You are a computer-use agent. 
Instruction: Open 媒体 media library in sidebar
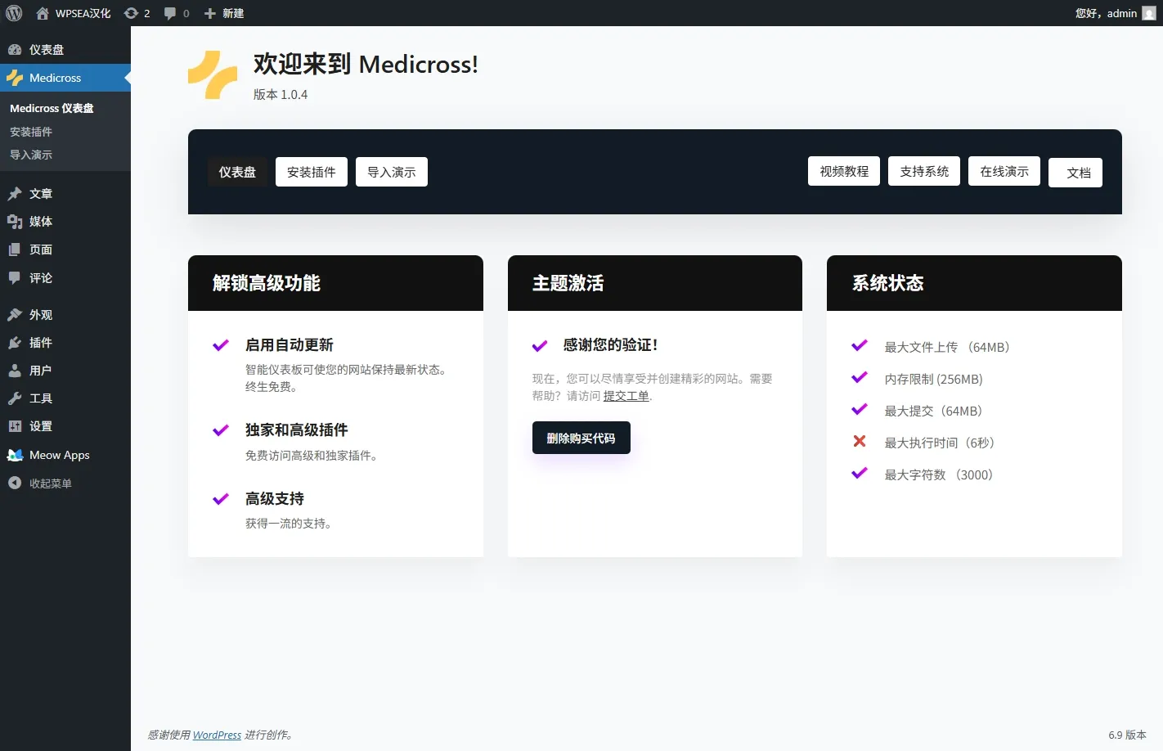pyautogui.click(x=40, y=222)
